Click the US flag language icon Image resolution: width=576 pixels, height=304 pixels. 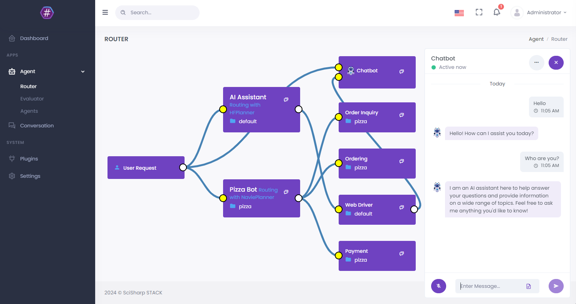pos(459,13)
